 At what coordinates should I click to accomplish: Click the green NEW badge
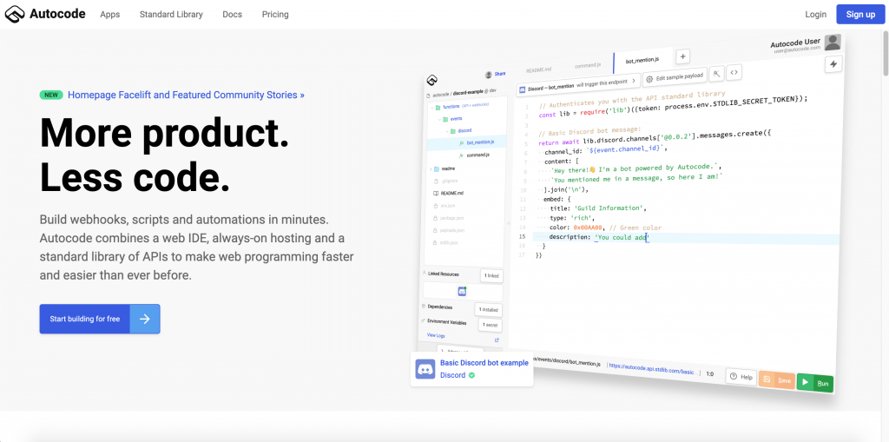[x=51, y=95]
